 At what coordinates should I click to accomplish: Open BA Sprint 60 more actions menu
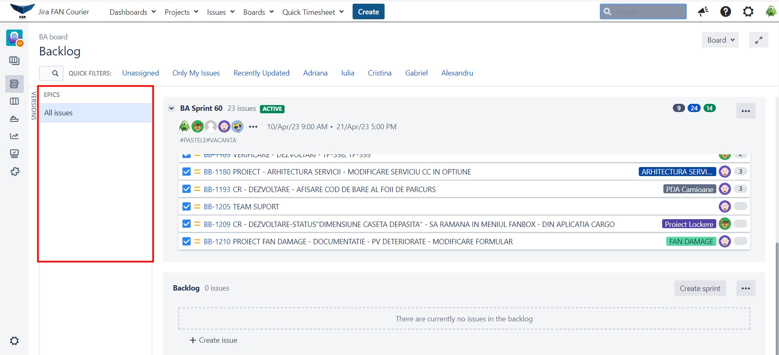coord(746,111)
